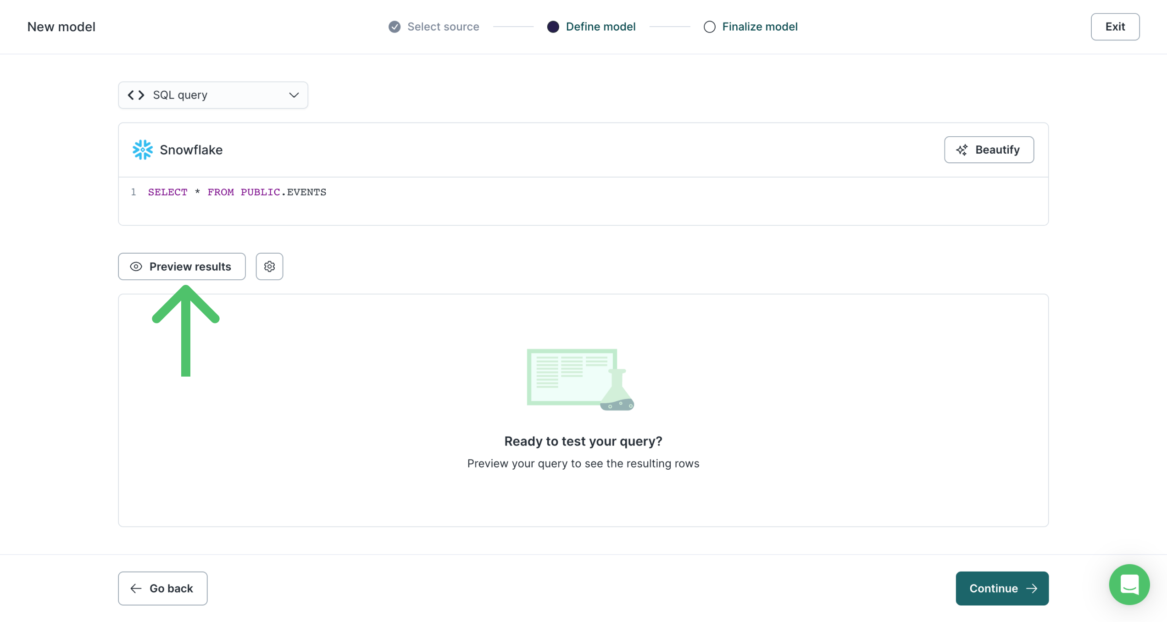
Task: Click the checkmark icon on Select source step
Action: pos(394,27)
